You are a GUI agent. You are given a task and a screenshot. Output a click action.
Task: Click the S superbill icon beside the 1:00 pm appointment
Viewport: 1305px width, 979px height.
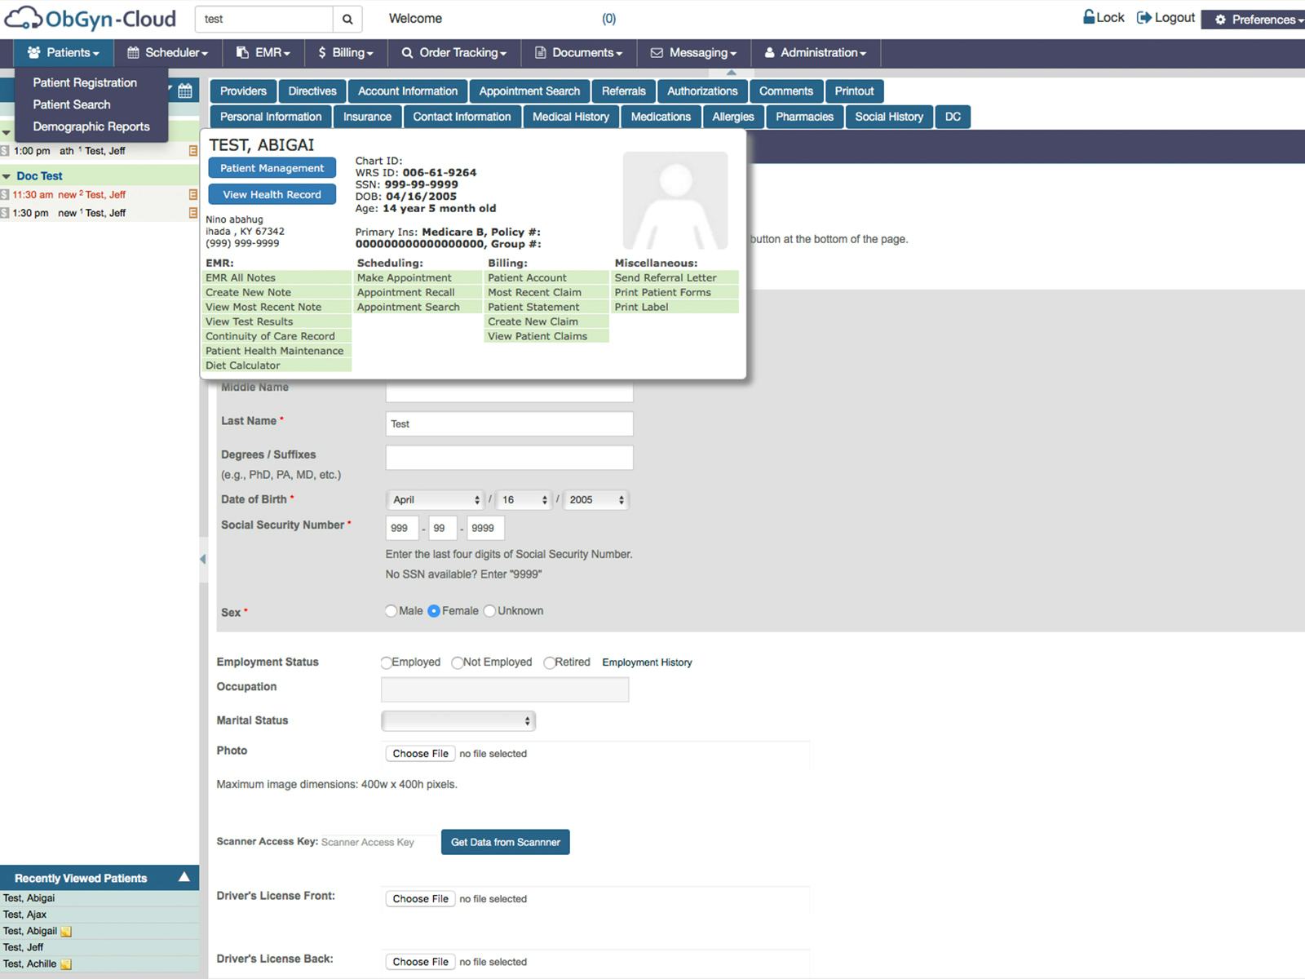6,150
